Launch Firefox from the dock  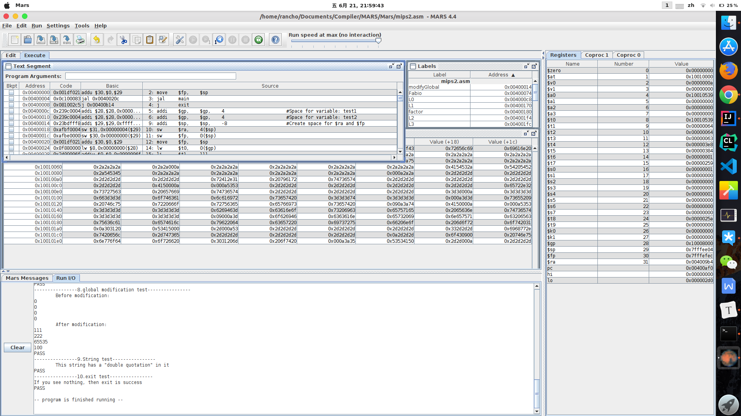728,71
